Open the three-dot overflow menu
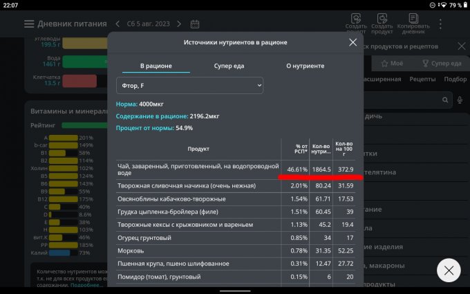 (441, 24)
